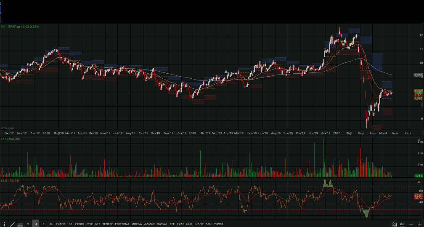Image resolution: width=424 pixels, height=227 pixels.
Task: Close the RSI indicator panel
Action: point(419,182)
